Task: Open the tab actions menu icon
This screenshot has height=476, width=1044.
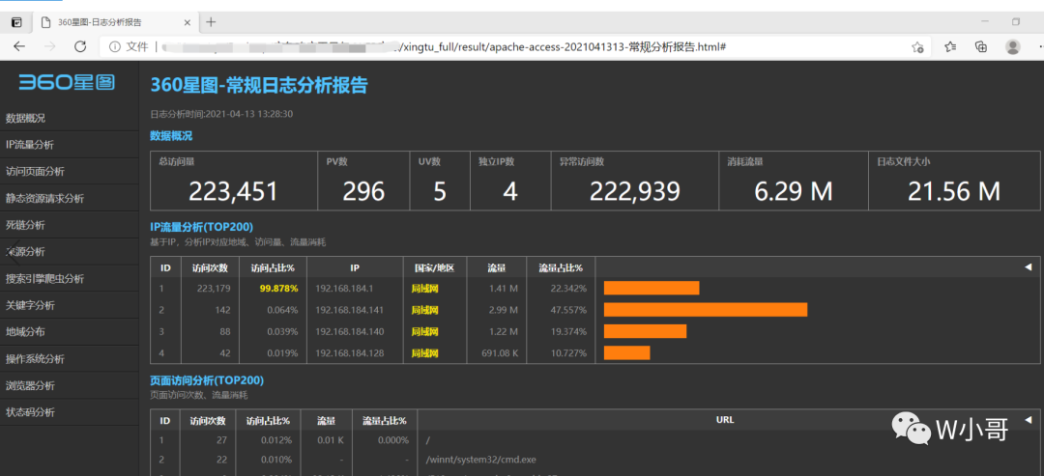Action: coord(16,22)
